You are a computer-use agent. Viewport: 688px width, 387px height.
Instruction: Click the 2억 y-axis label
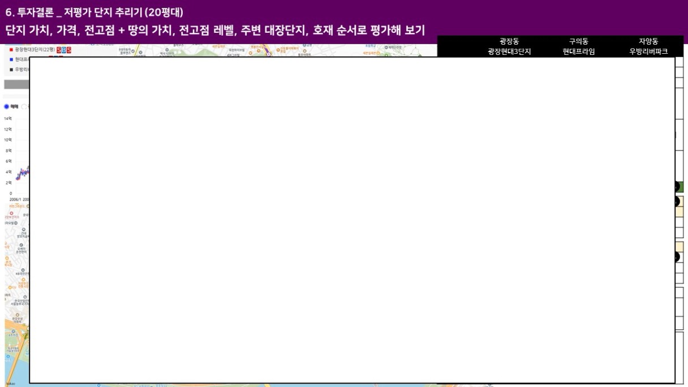click(8, 183)
